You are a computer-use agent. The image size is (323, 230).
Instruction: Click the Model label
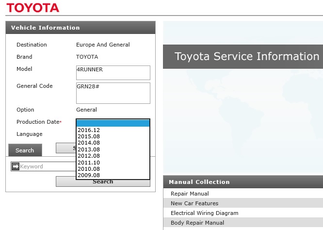tap(24, 69)
